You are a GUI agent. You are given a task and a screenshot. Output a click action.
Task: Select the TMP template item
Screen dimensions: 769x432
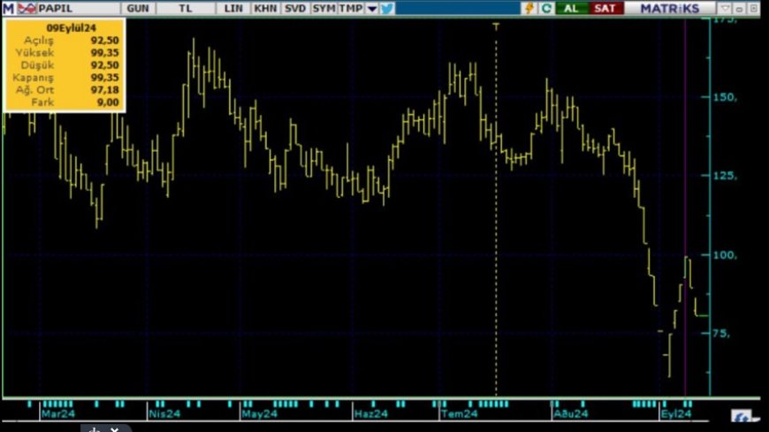pos(351,8)
